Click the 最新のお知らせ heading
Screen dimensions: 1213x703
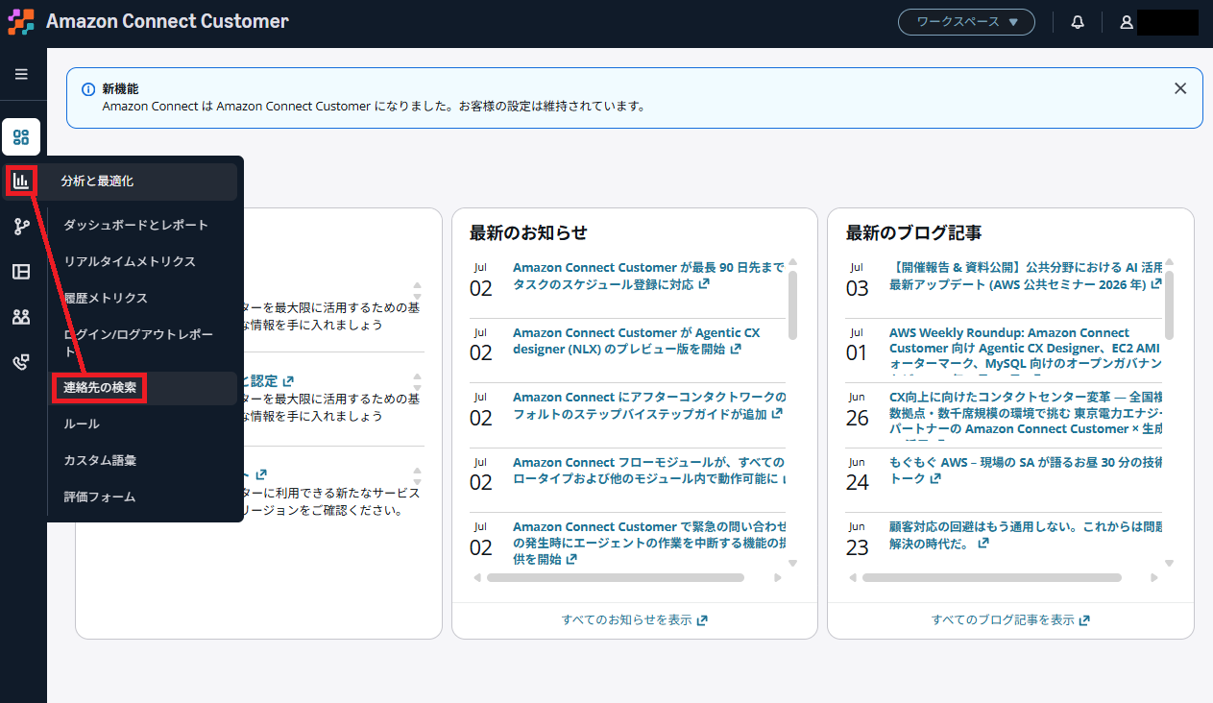(528, 232)
